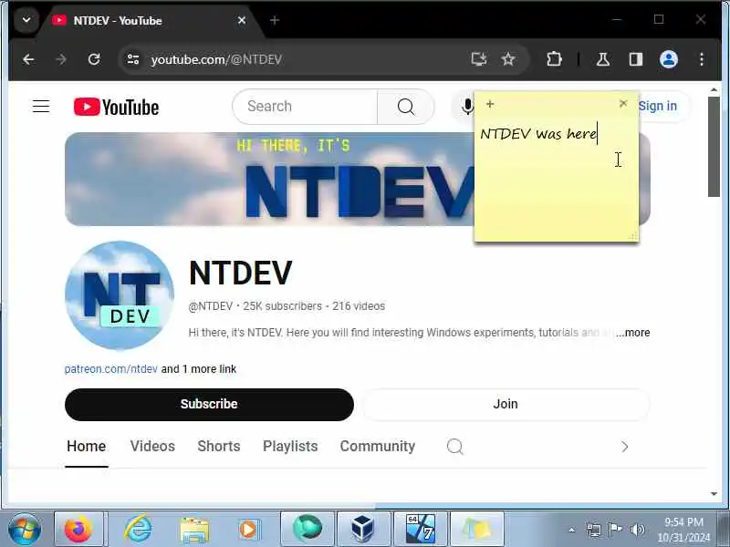Open Windows Media Player taskbar icon
Screen dimensions: 730x547
(x=248, y=530)
